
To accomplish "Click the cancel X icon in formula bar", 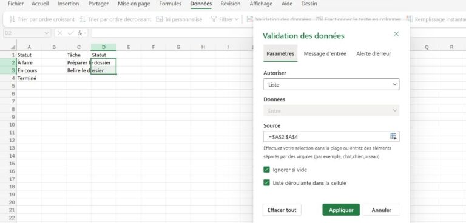I will [60, 33].
